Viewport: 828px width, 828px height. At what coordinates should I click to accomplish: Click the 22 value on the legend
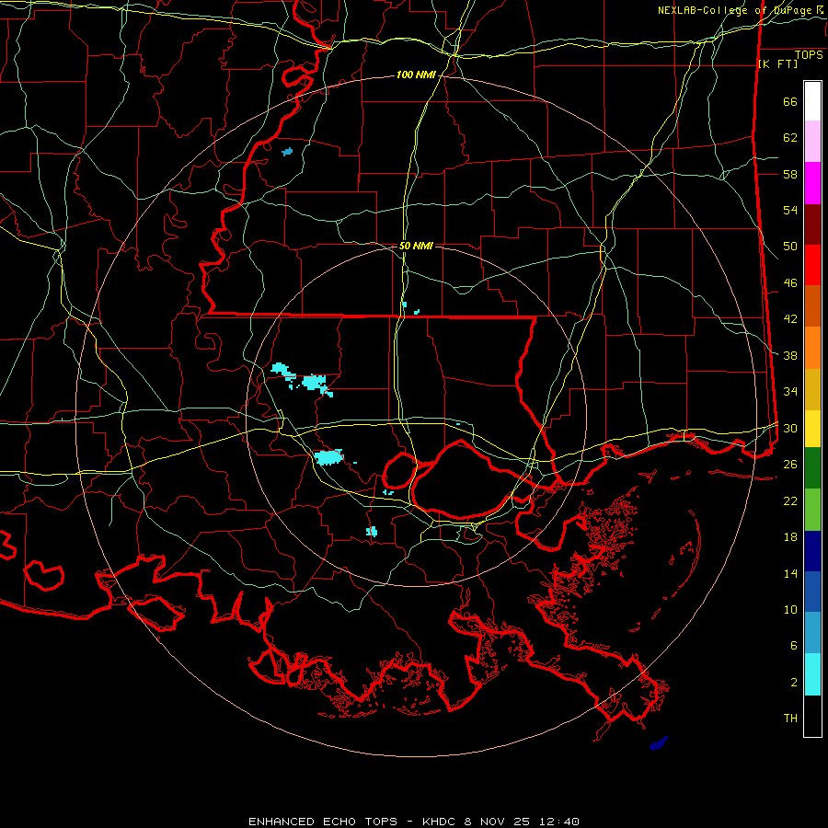click(x=790, y=500)
